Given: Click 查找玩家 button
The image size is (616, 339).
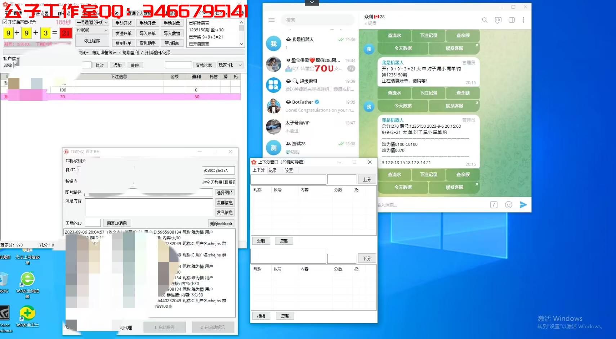Looking at the screenshot, I should tap(204, 65).
